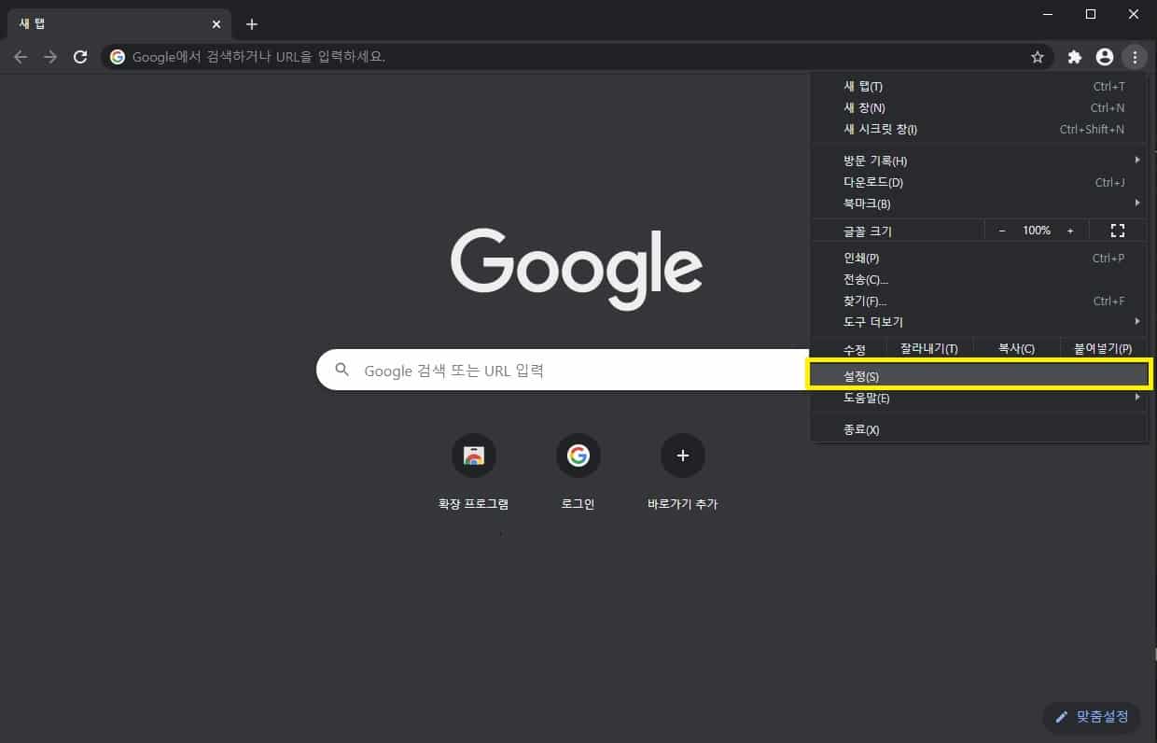Expand the 북마크 submenu arrow
This screenshot has width=1157, height=743.
pyautogui.click(x=1137, y=203)
